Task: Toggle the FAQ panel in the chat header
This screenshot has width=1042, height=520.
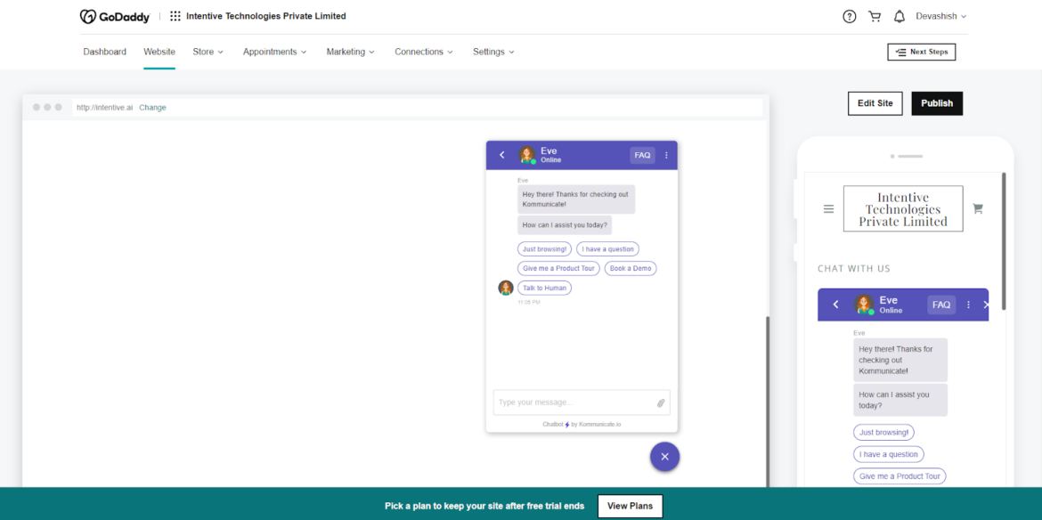Action: [642, 154]
